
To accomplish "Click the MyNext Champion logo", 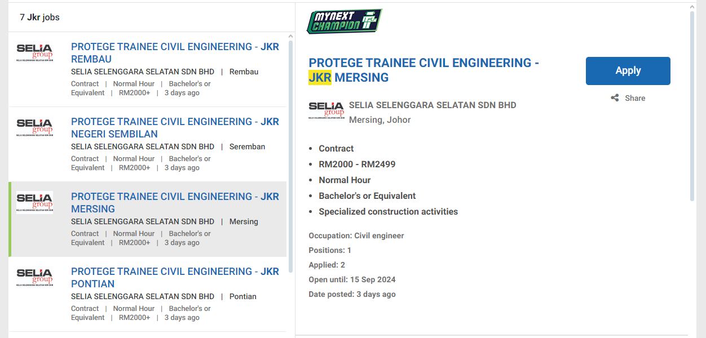I will [x=344, y=21].
